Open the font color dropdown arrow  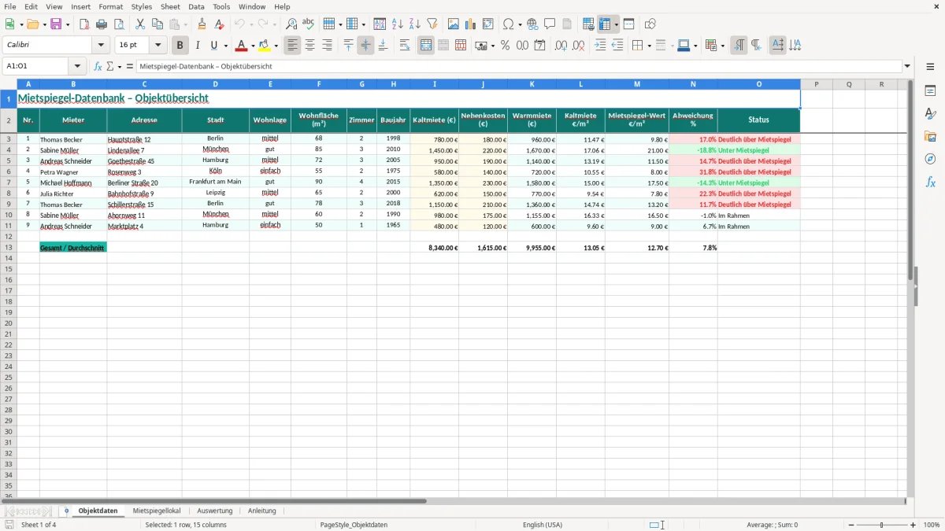[x=253, y=46]
